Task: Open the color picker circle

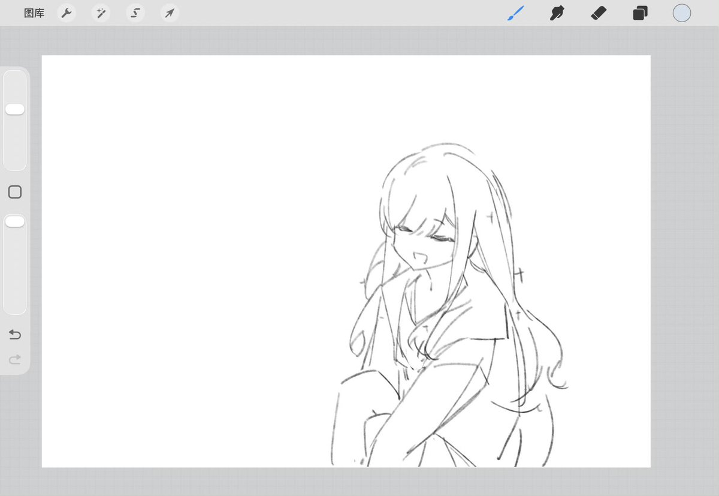Action: [682, 13]
